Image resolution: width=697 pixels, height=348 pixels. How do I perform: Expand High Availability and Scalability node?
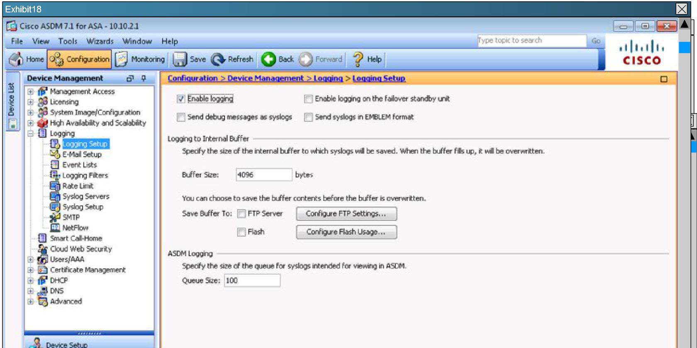[30, 123]
